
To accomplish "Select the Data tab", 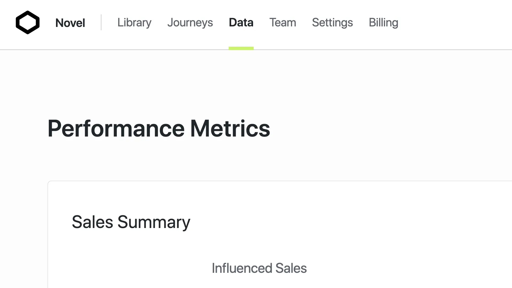I will click(x=241, y=22).
